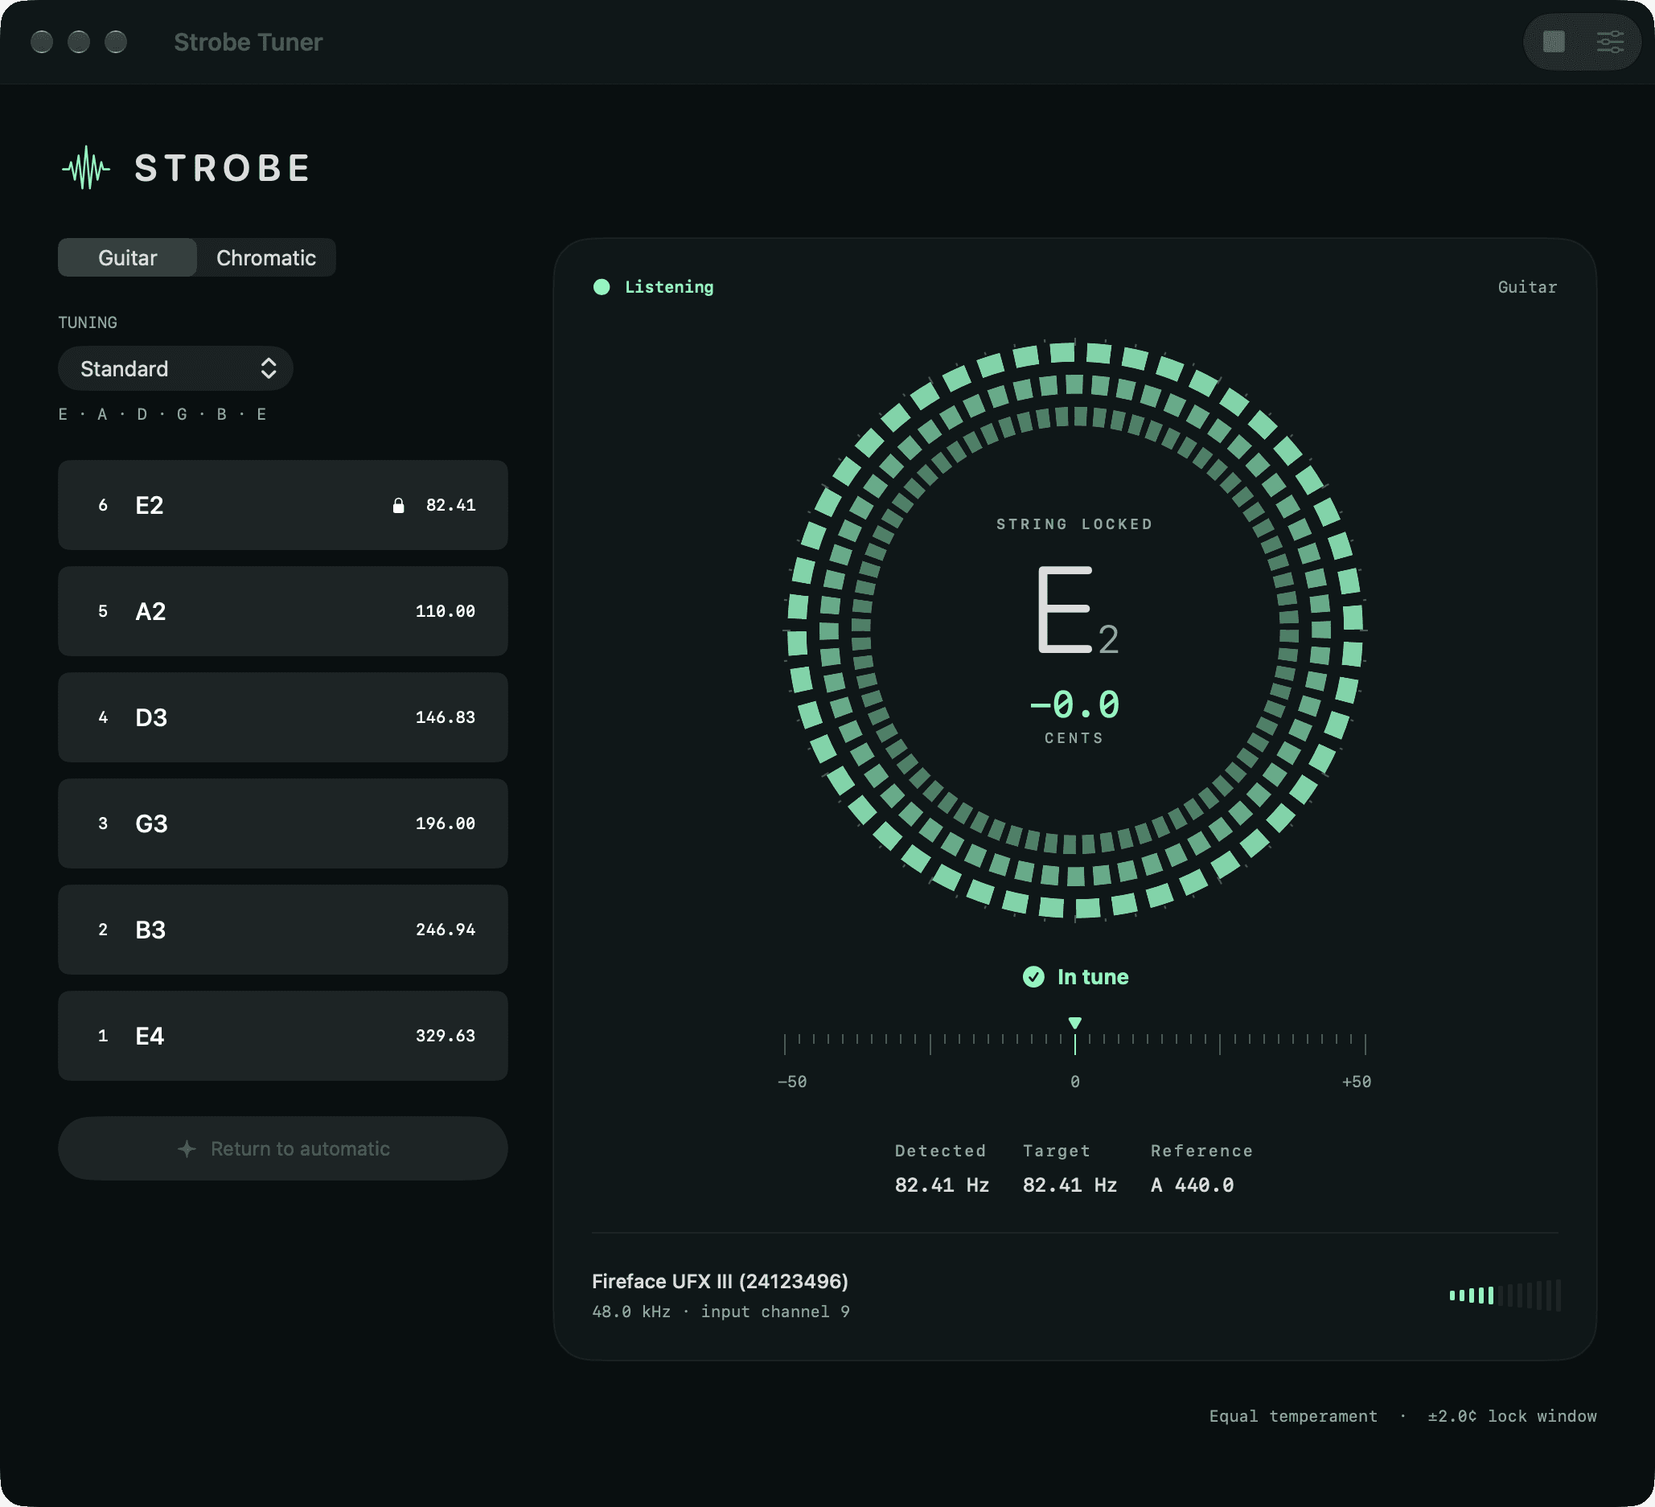The height and width of the screenshot is (1507, 1655).
Task: Click the STRING LOCKED label
Action: (1074, 524)
